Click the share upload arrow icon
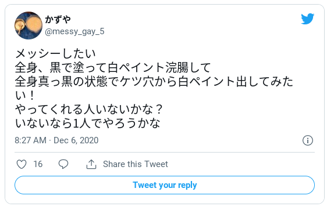 pos(91,164)
